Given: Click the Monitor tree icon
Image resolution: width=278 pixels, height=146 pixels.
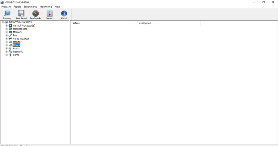Looking at the screenshot, I should click(11, 42).
